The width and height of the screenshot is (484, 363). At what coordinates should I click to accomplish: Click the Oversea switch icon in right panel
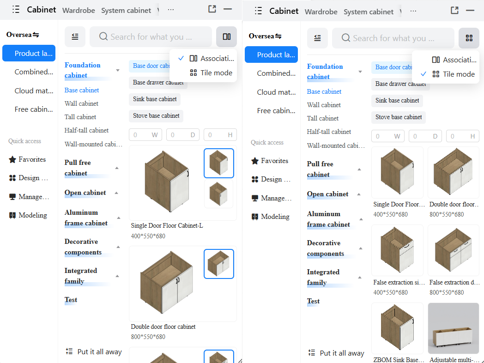[278, 36]
